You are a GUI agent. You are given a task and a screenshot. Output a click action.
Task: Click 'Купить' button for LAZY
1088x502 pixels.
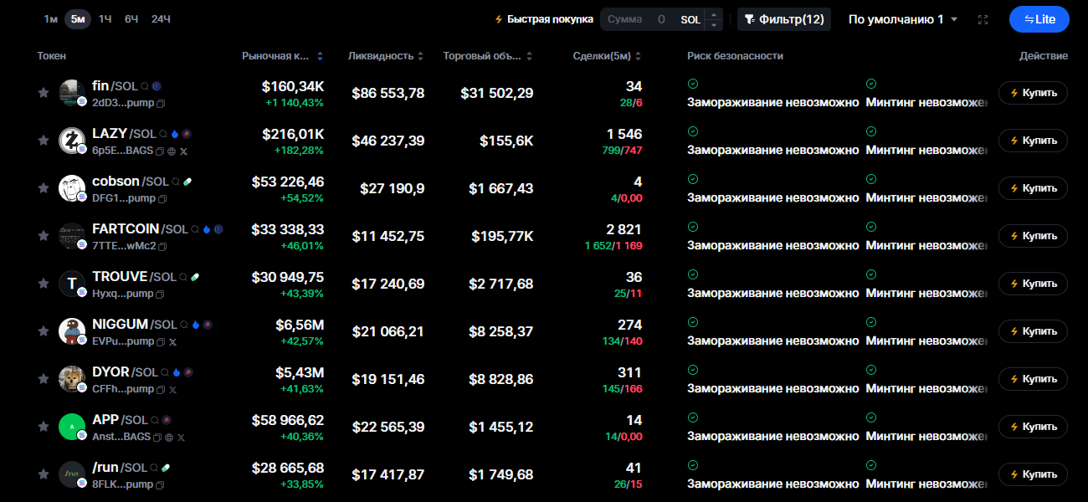click(x=1033, y=141)
